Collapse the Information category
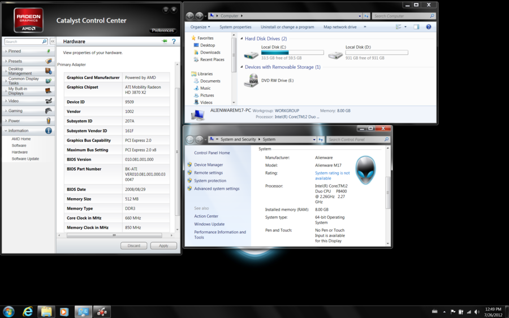Viewport: 509px width, 318px height. pyautogui.click(x=6, y=130)
